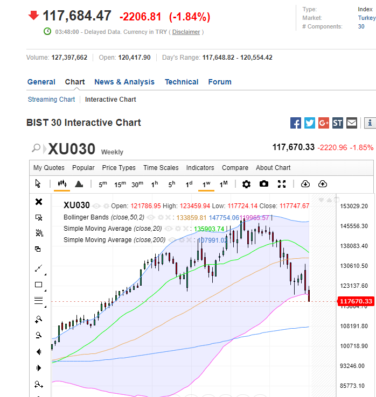Image resolution: width=376 pixels, height=397 pixels.
Task: Remove Bollinger Bands indicator
Action: pos(168,217)
